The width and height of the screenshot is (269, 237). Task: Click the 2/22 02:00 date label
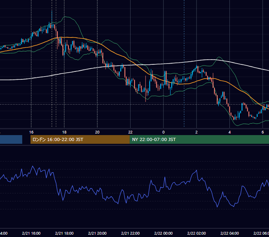197,233
